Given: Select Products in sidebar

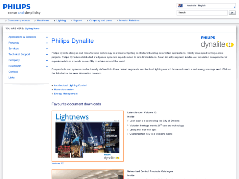Looking at the screenshot, I should 14,43.
